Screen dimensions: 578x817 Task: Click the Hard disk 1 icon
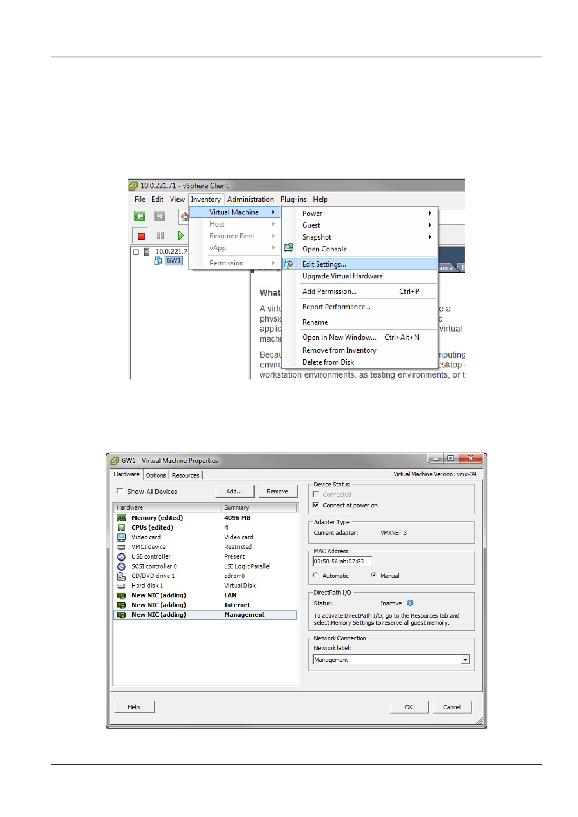point(121,586)
